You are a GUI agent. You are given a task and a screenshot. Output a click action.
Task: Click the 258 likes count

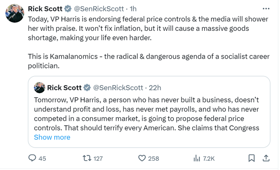click(153, 158)
